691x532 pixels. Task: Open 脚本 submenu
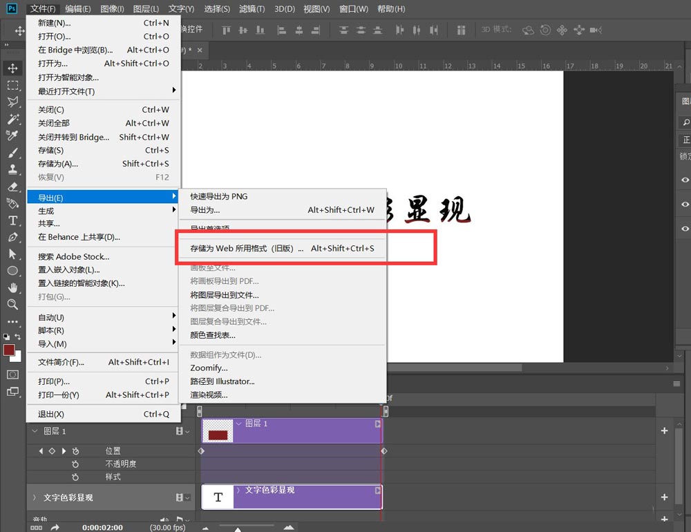104,330
